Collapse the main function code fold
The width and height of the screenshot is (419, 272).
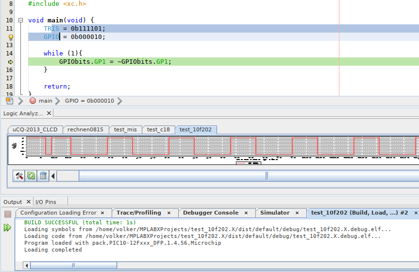pos(20,20)
